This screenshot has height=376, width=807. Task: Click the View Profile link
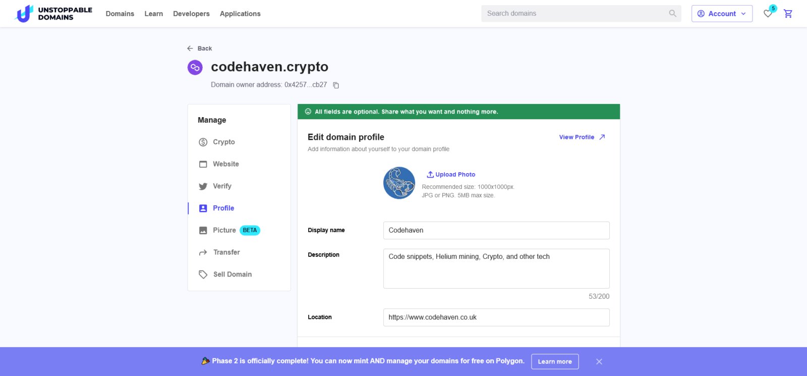pyautogui.click(x=582, y=137)
